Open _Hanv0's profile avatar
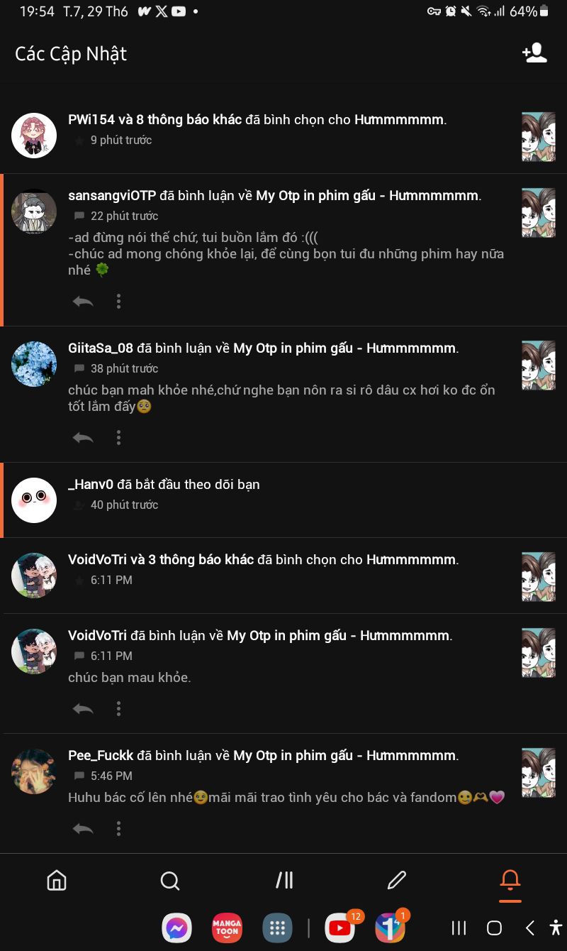 click(34, 500)
